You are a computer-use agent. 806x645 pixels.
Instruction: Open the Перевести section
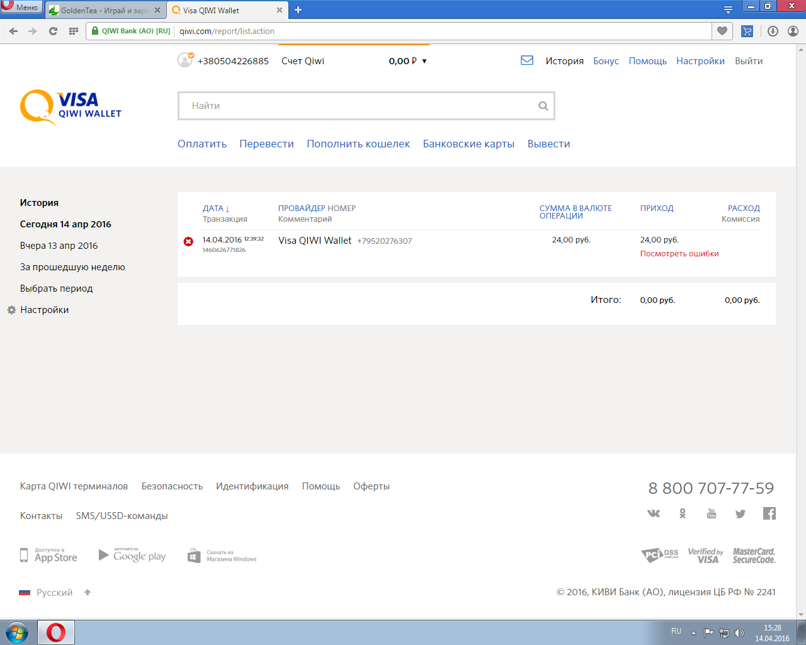tap(266, 144)
